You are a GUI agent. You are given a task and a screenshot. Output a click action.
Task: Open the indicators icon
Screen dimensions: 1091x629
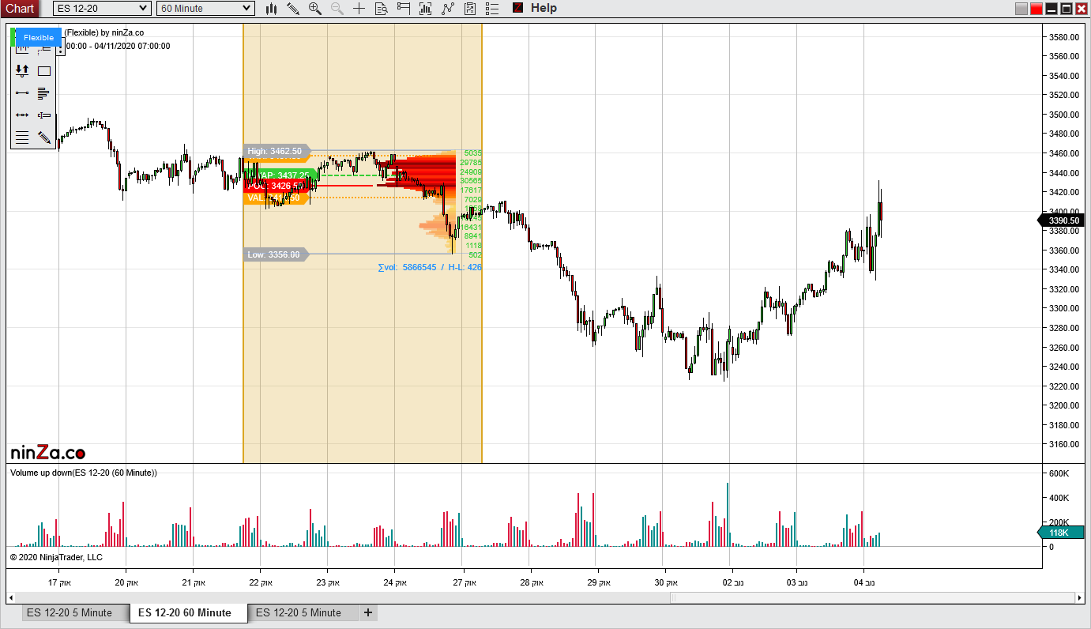[x=448, y=9]
